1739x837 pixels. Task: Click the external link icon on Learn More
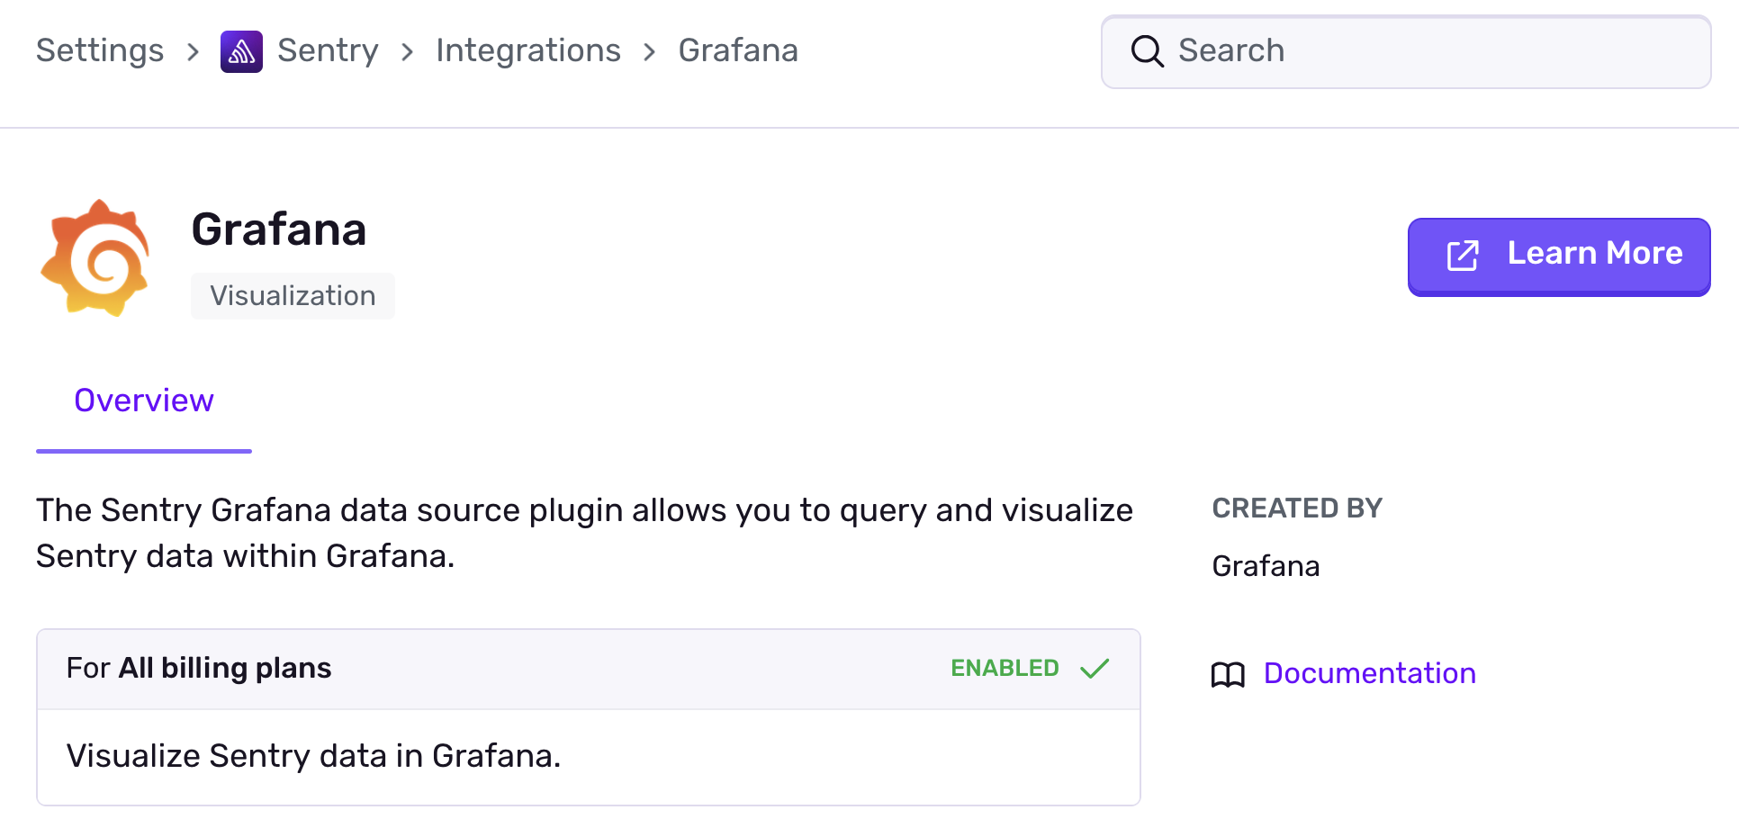[1461, 256]
